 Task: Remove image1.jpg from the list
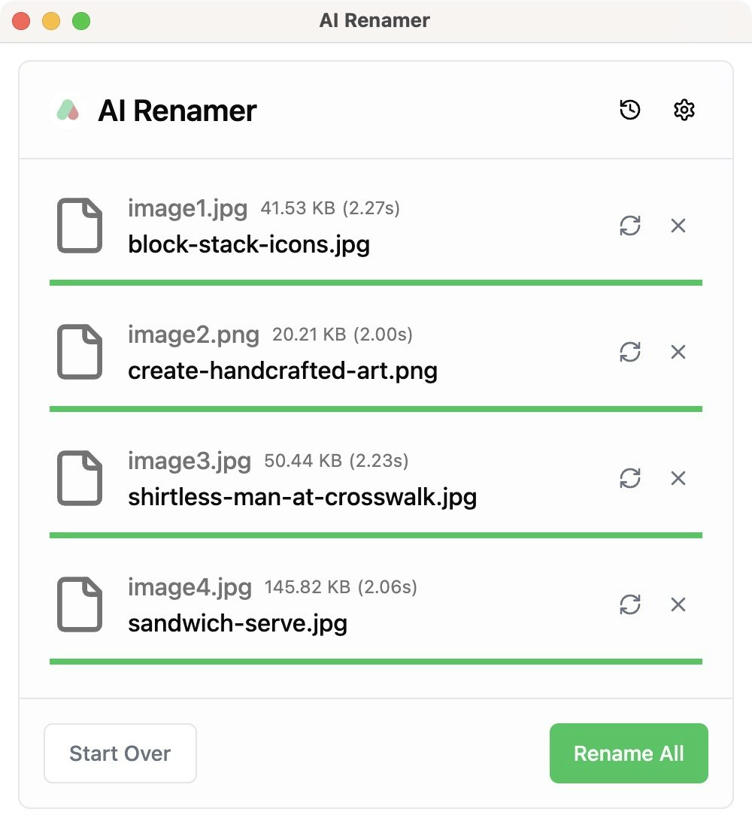coord(678,226)
